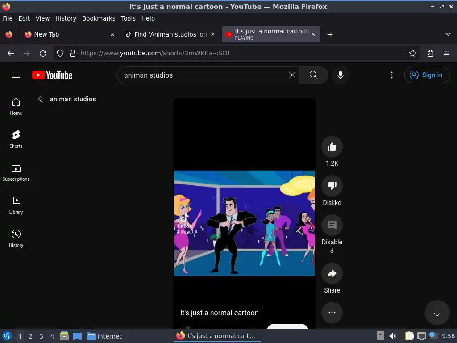Click Firefox taskbar window entry

(x=216, y=336)
